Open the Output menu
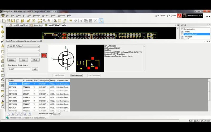211x132 pixels. pos(45,16)
